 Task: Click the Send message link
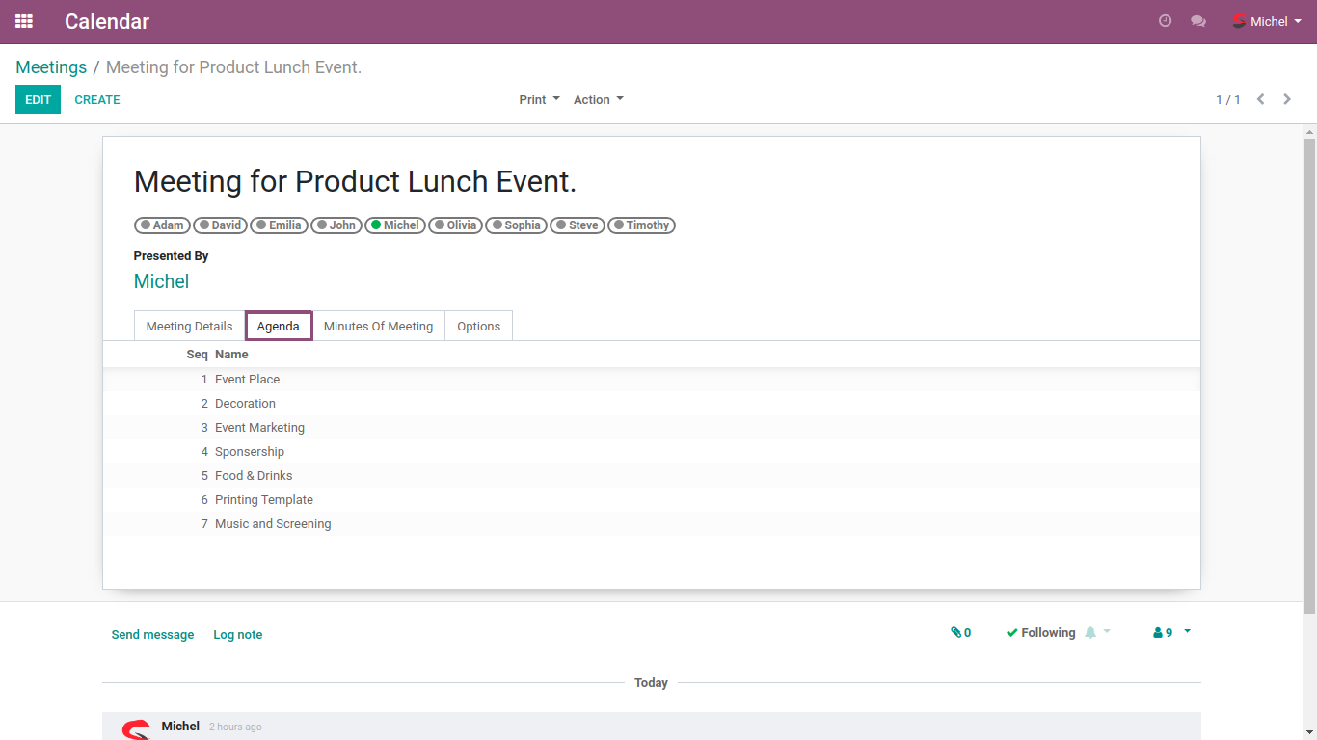152,635
